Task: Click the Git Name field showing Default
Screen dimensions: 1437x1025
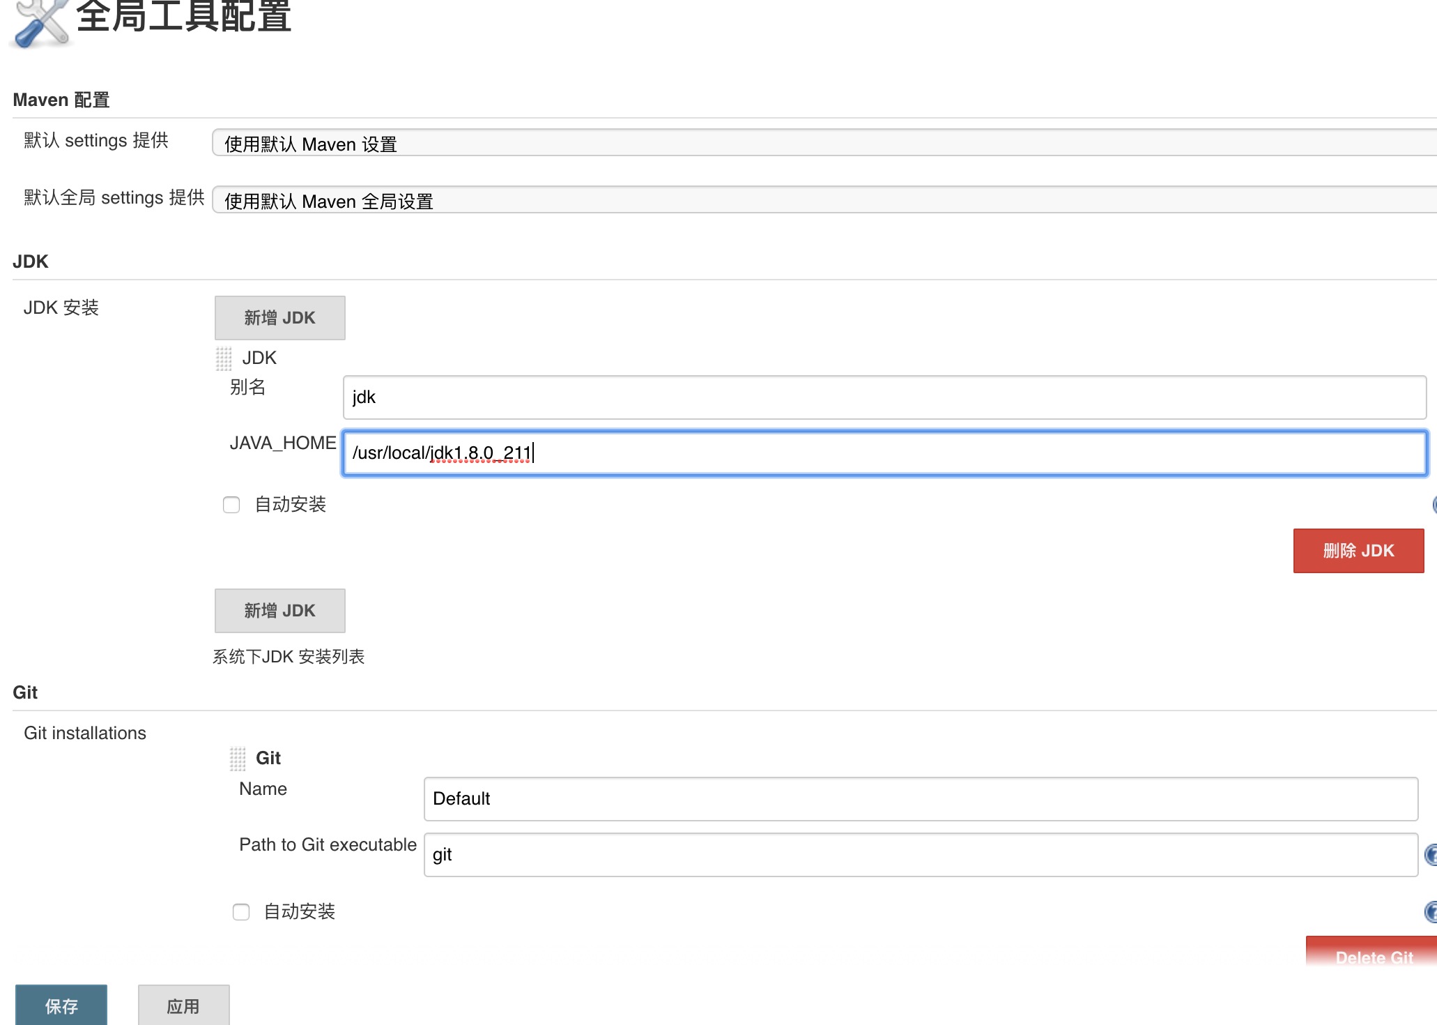Action: 767,799
